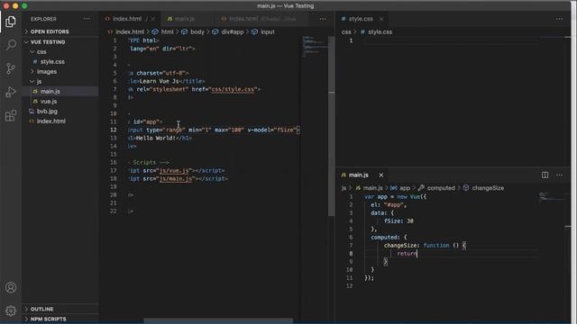
Task: Collapse the Vue Testing folder section
Action: [60, 42]
